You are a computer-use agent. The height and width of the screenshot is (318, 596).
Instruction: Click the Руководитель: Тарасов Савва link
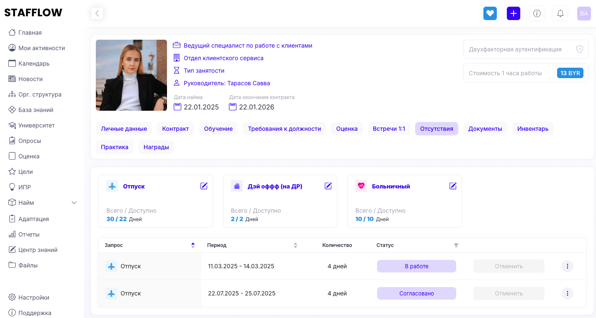[x=226, y=83]
